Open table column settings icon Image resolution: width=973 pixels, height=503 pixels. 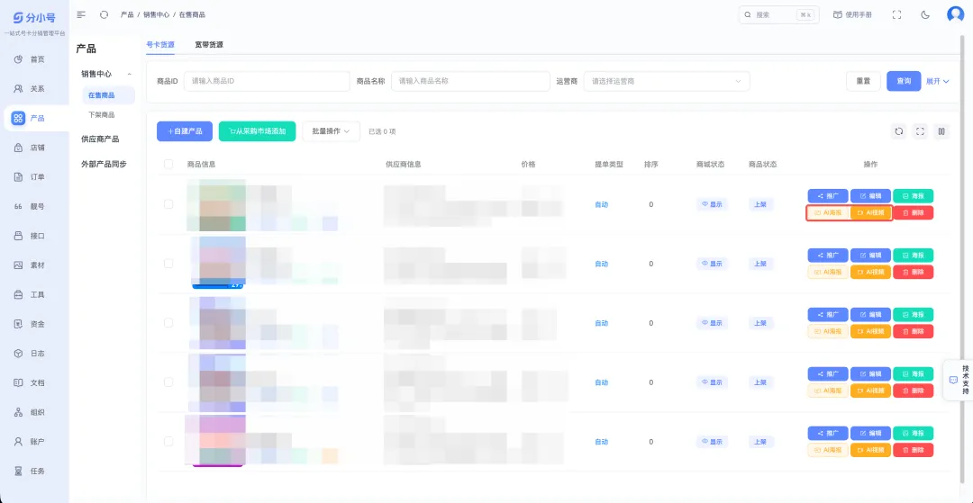(x=941, y=131)
